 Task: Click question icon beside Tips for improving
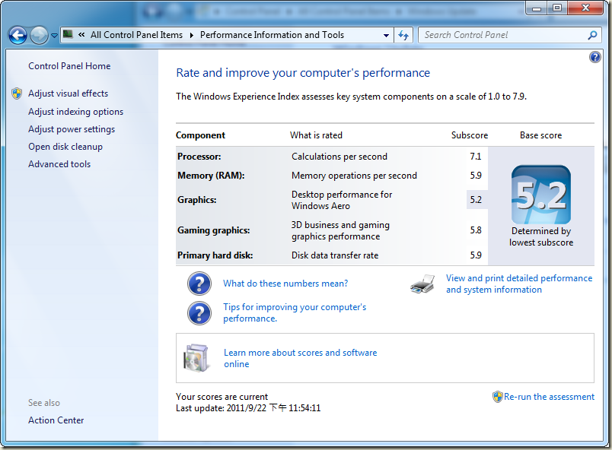pyautogui.click(x=199, y=313)
